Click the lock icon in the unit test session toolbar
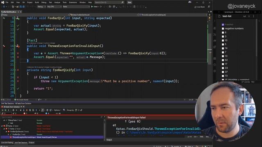 14,110
